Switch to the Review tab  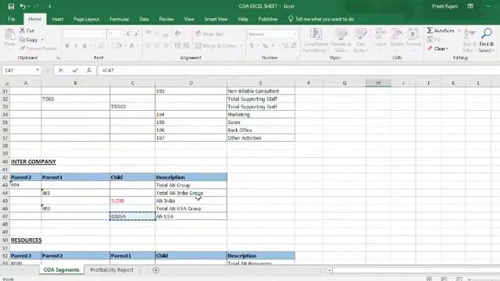point(166,19)
